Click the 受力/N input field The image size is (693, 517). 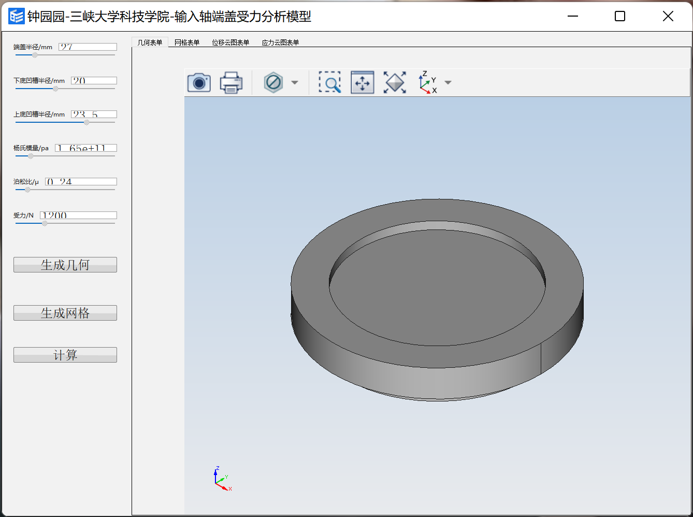78,215
